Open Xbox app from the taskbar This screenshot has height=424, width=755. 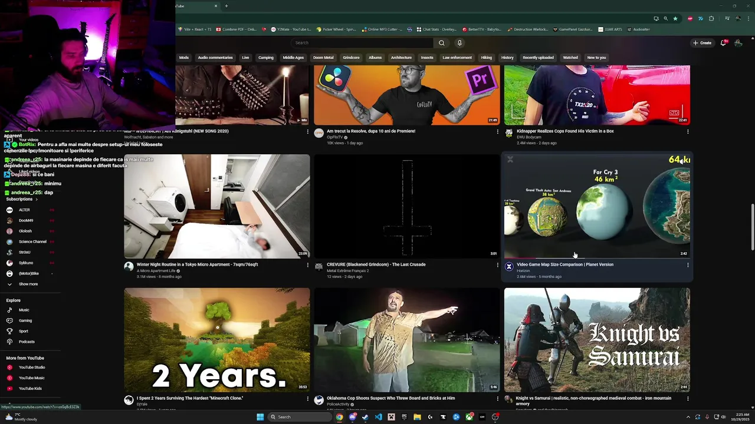point(469,417)
